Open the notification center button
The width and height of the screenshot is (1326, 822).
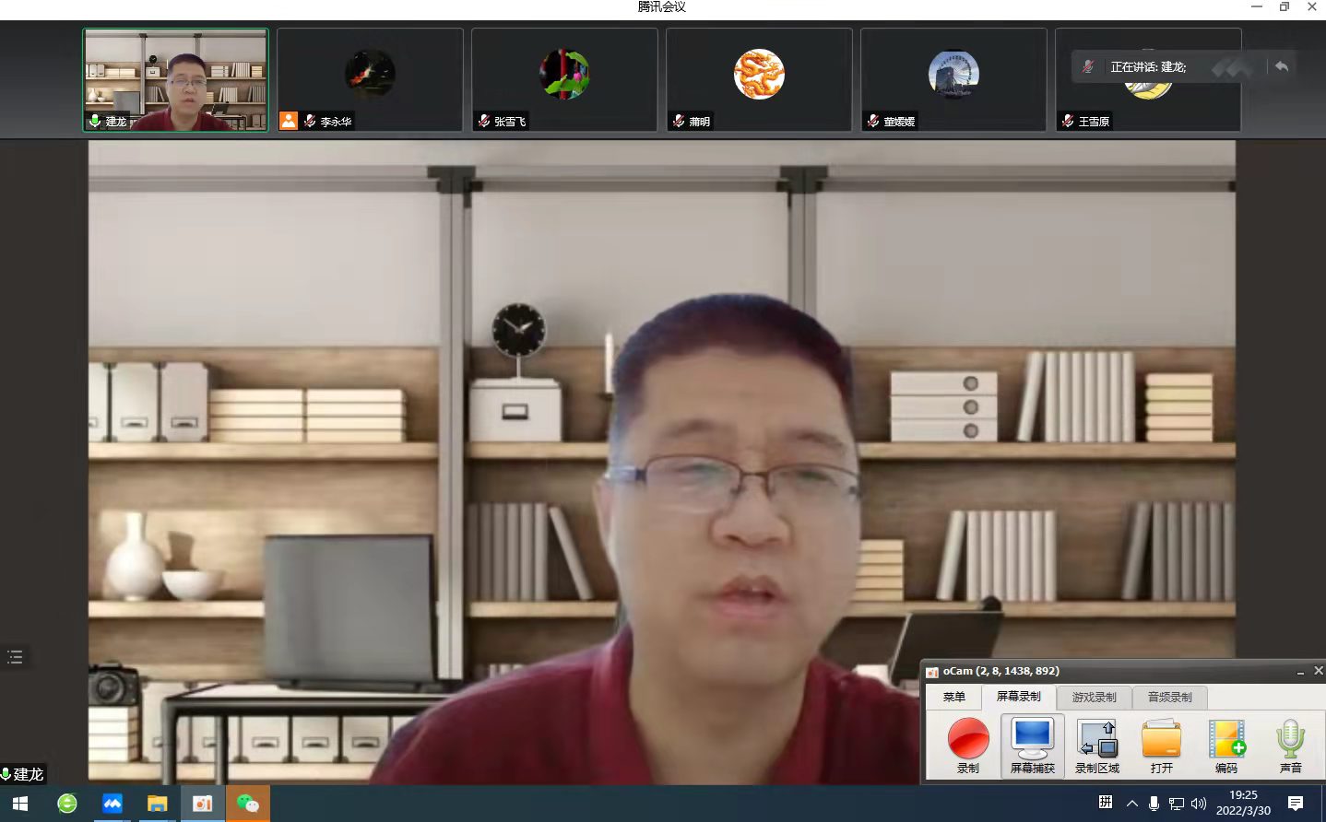click(x=1296, y=804)
